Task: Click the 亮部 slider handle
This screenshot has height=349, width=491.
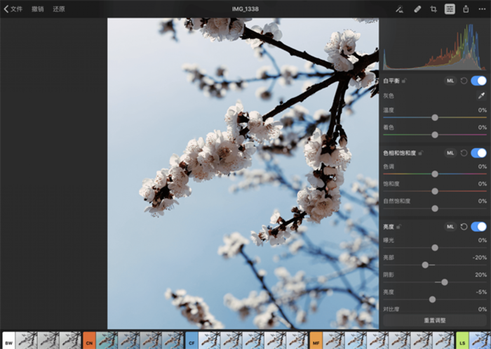Action: (425, 265)
